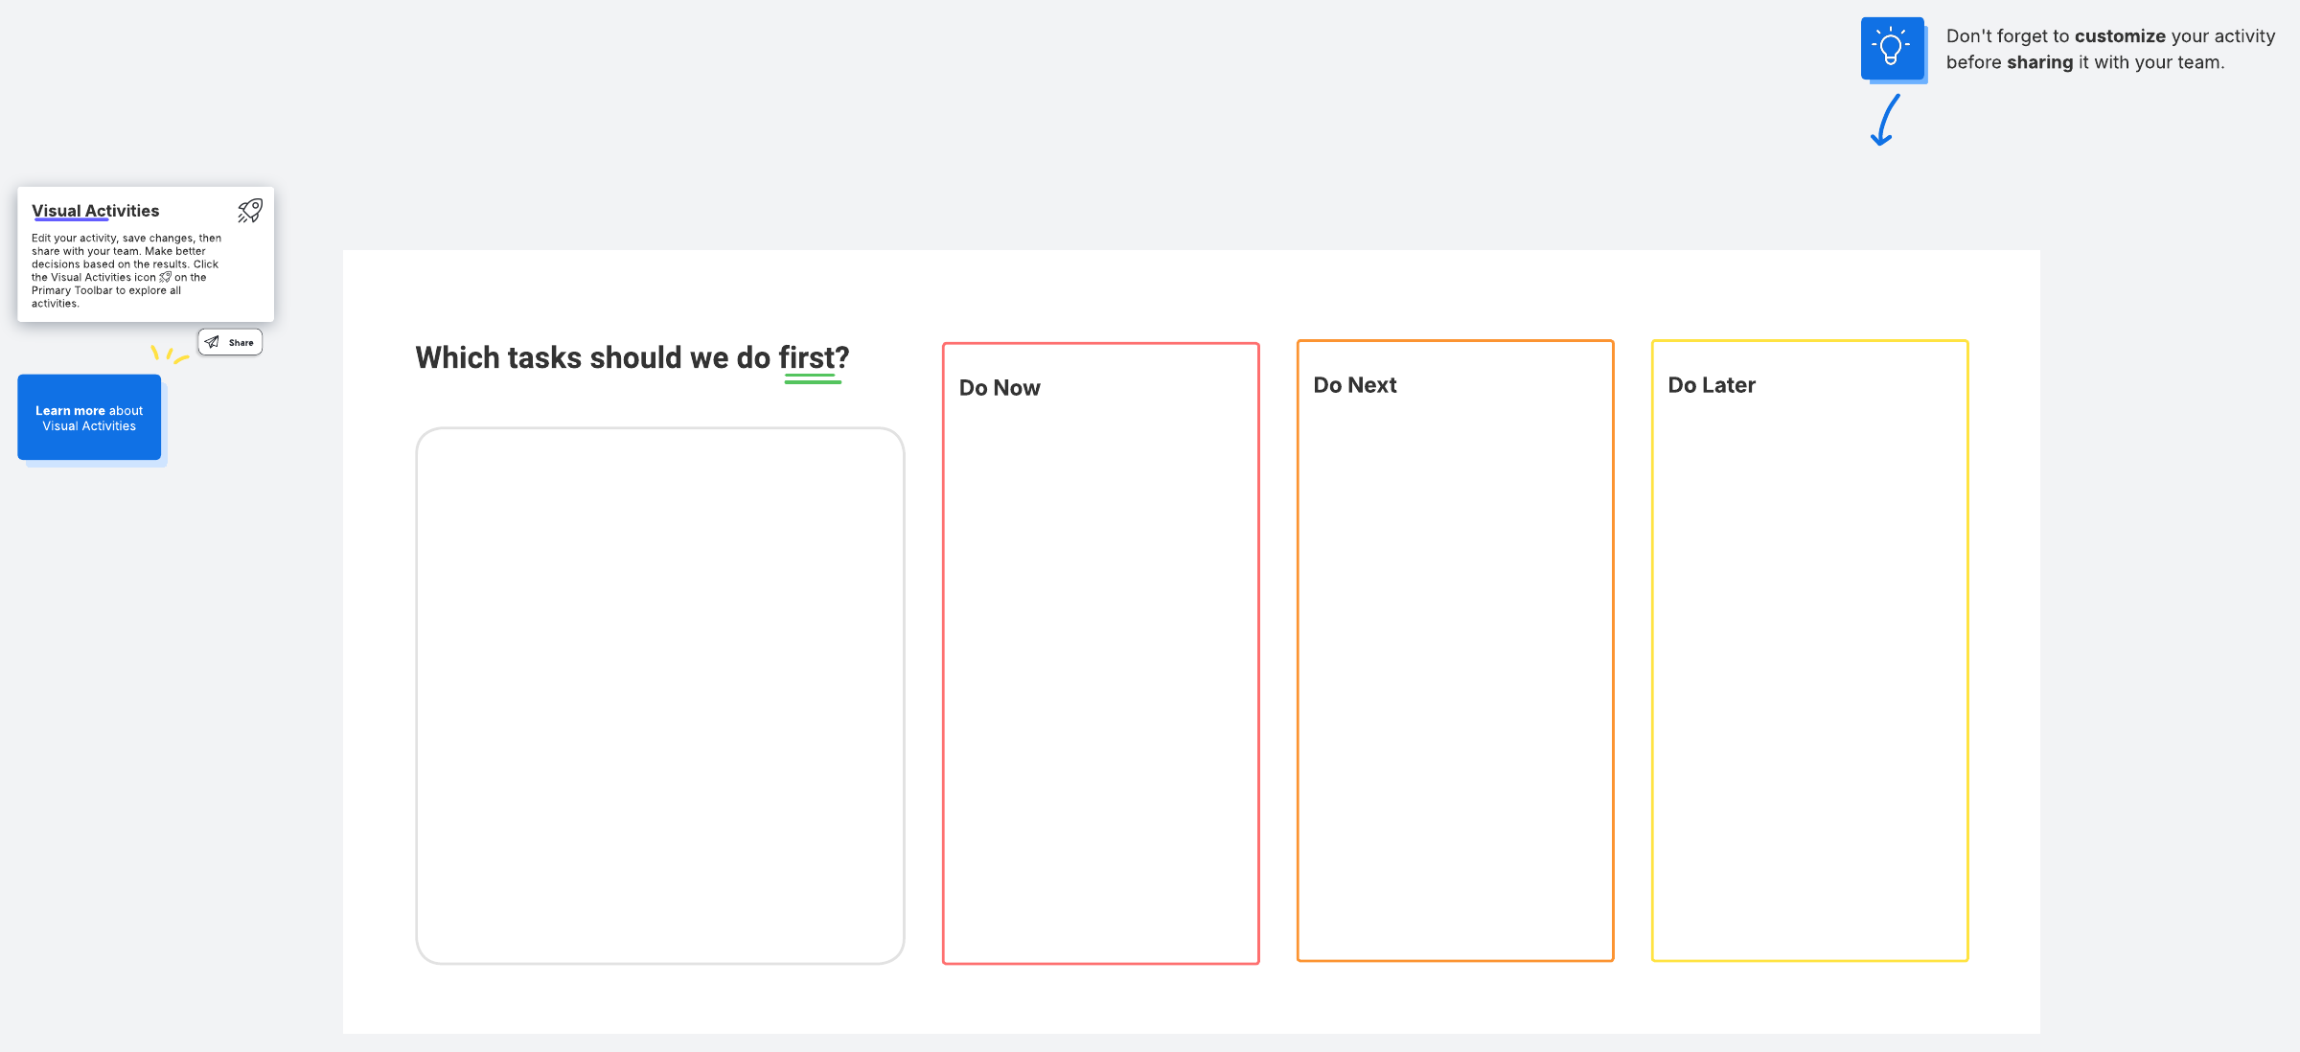This screenshot has width=2300, height=1052.
Task: Click inside the empty gray rounded task box
Action: point(659,695)
